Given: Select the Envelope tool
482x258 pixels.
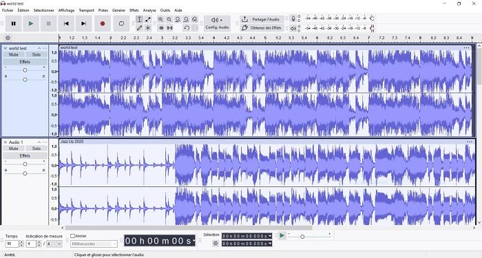Looking at the screenshot, I should point(148,19).
